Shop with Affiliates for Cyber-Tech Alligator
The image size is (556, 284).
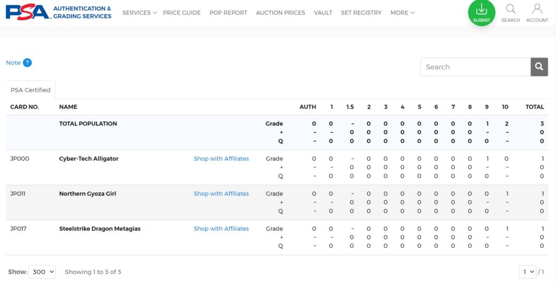pyautogui.click(x=222, y=159)
